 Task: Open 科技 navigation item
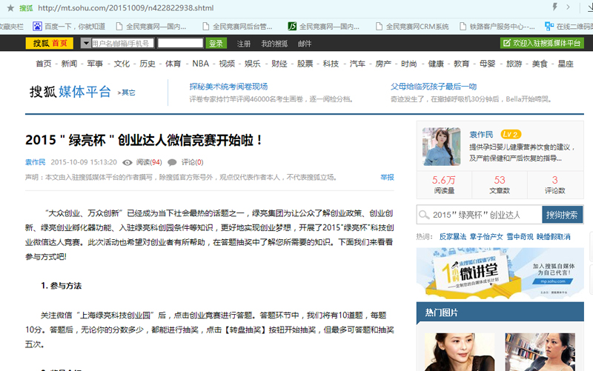[x=331, y=64]
